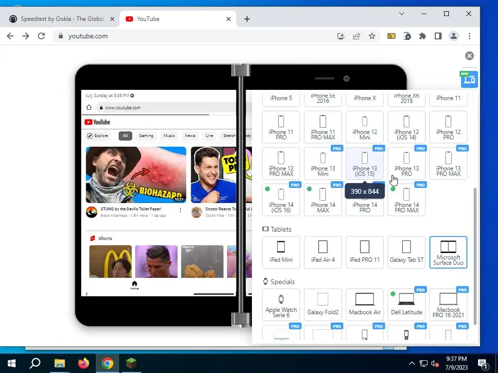Image resolution: width=498 pixels, height=373 pixels.
Task: Open the Chrome profile avatar
Action: 454,36
